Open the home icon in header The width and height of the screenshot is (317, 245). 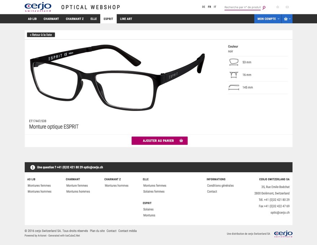[x=278, y=7]
